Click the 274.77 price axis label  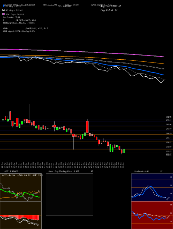coord(169,129)
